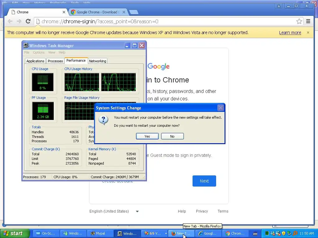Reload the page in Chrome
The width and height of the screenshot is (318, 238).
click(28, 21)
